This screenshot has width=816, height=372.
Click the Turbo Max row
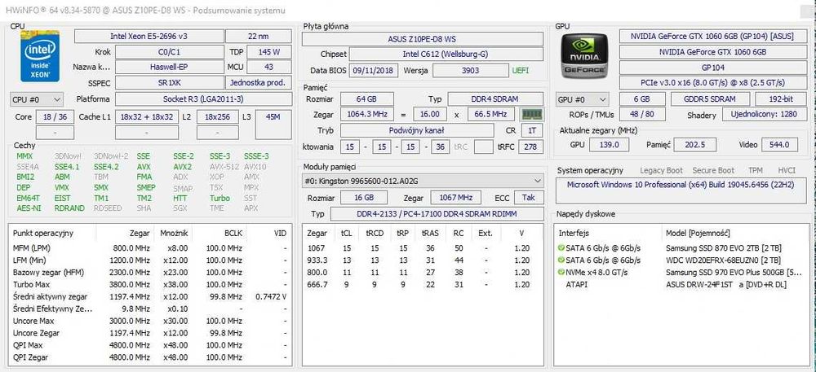click(150, 284)
